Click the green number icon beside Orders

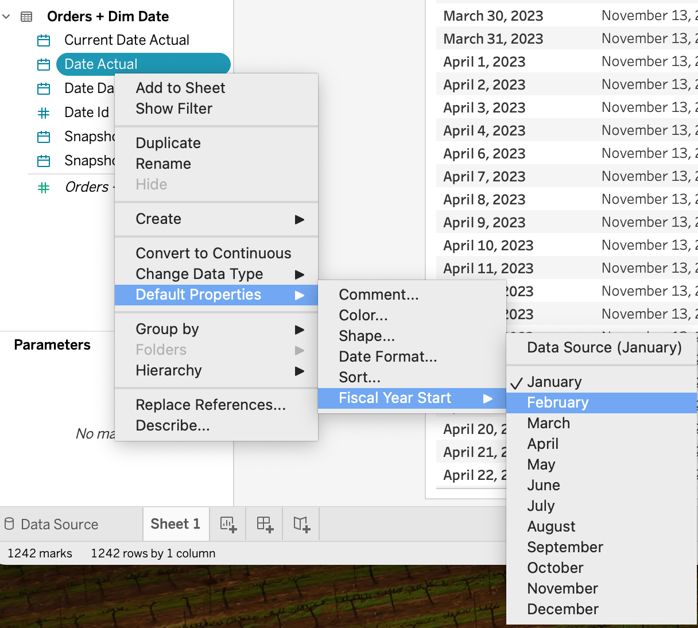click(44, 188)
